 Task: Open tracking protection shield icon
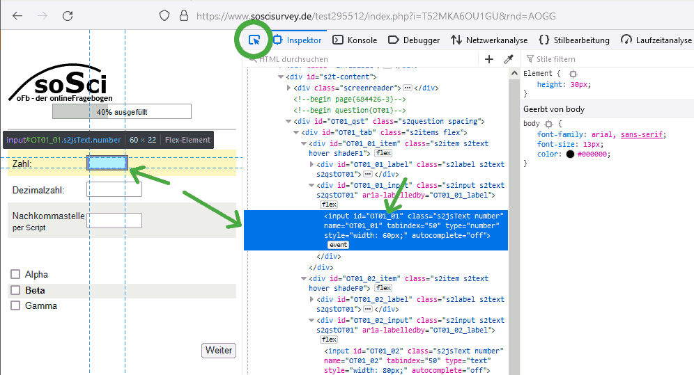(164, 16)
